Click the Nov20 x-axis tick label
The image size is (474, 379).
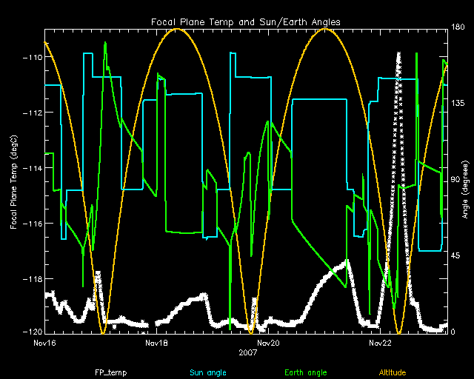pos(267,343)
